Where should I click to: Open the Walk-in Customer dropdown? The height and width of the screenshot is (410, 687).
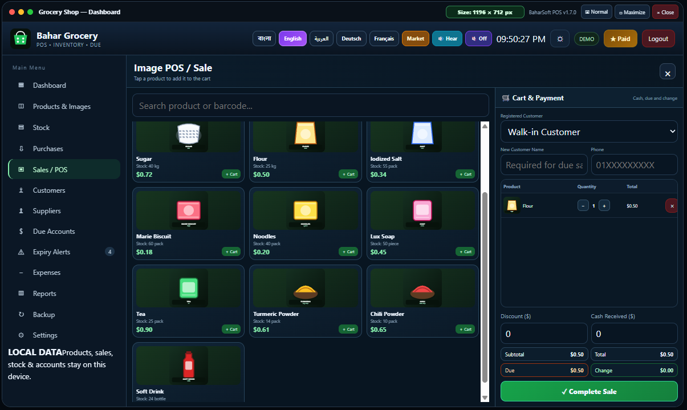coord(589,132)
